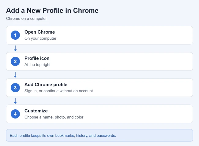Open the 'Open Chrome' step card

click(99, 35)
